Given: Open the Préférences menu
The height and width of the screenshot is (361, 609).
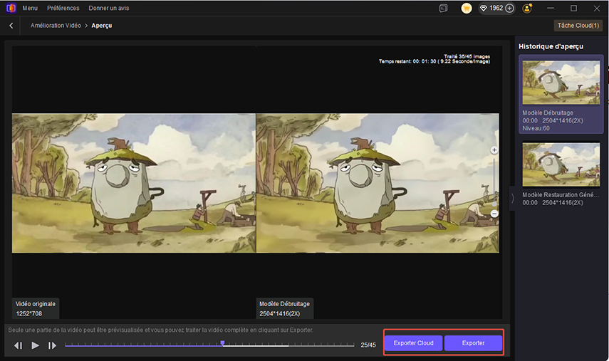Looking at the screenshot, I should (x=63, y=9).
